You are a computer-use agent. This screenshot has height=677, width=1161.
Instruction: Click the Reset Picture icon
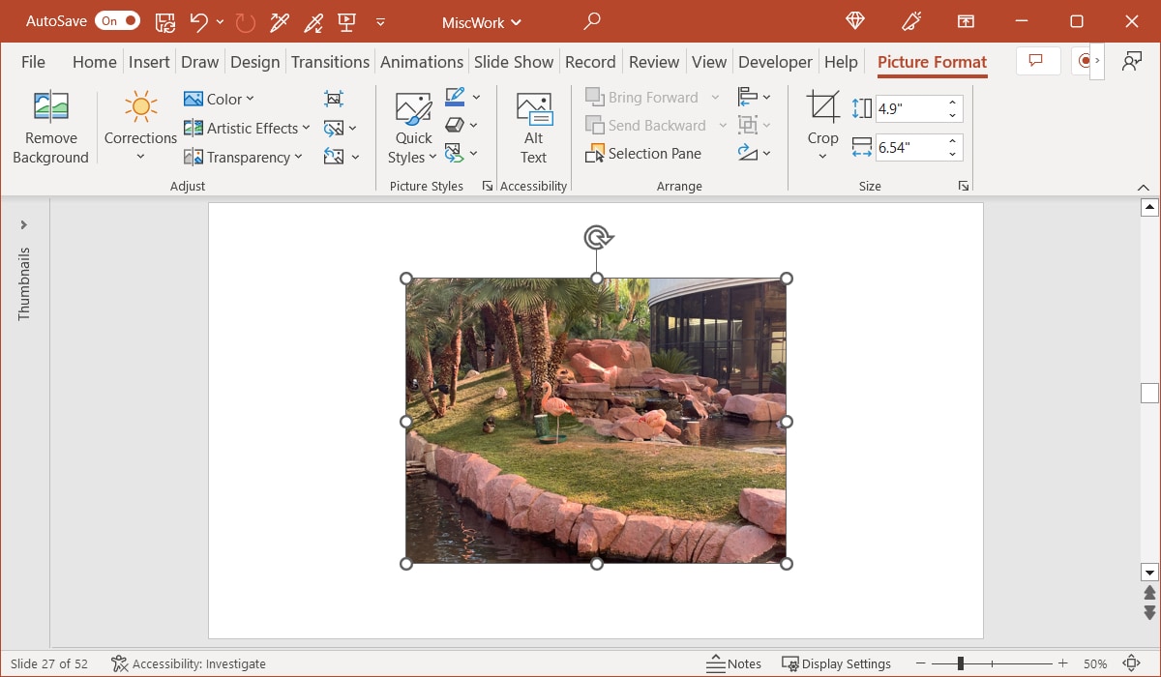pos(336,155)
